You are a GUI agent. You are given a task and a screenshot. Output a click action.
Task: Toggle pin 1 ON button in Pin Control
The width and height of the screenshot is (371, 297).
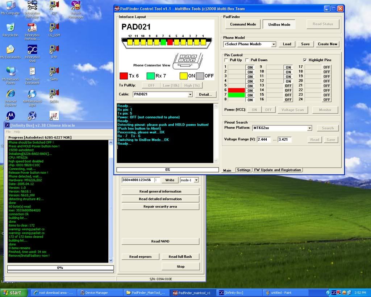[250, 67]
